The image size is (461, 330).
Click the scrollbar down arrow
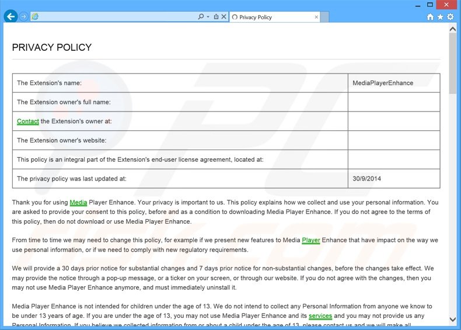453,319
